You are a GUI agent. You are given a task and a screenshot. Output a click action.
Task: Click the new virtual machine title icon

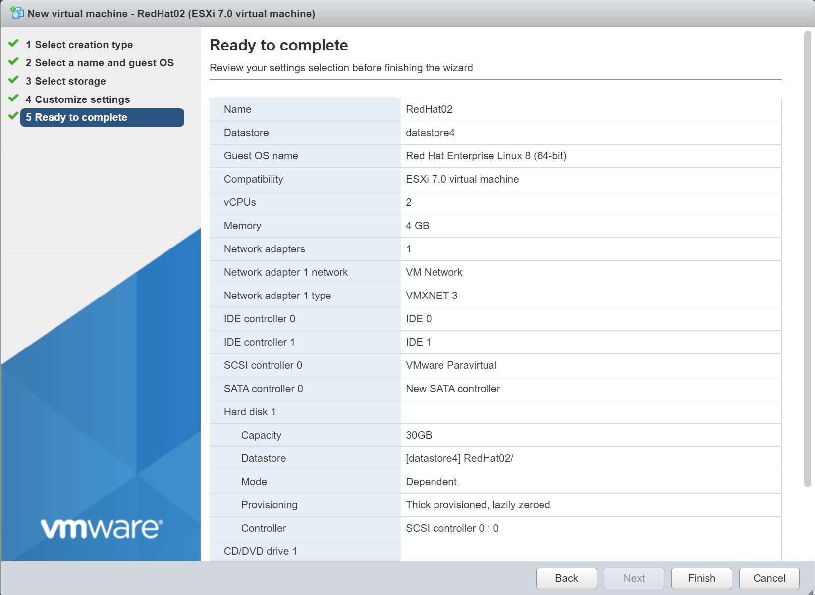[17, 13]
